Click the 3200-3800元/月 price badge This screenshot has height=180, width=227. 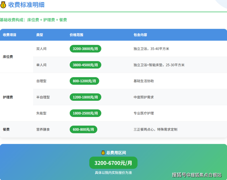pos(85,49)
